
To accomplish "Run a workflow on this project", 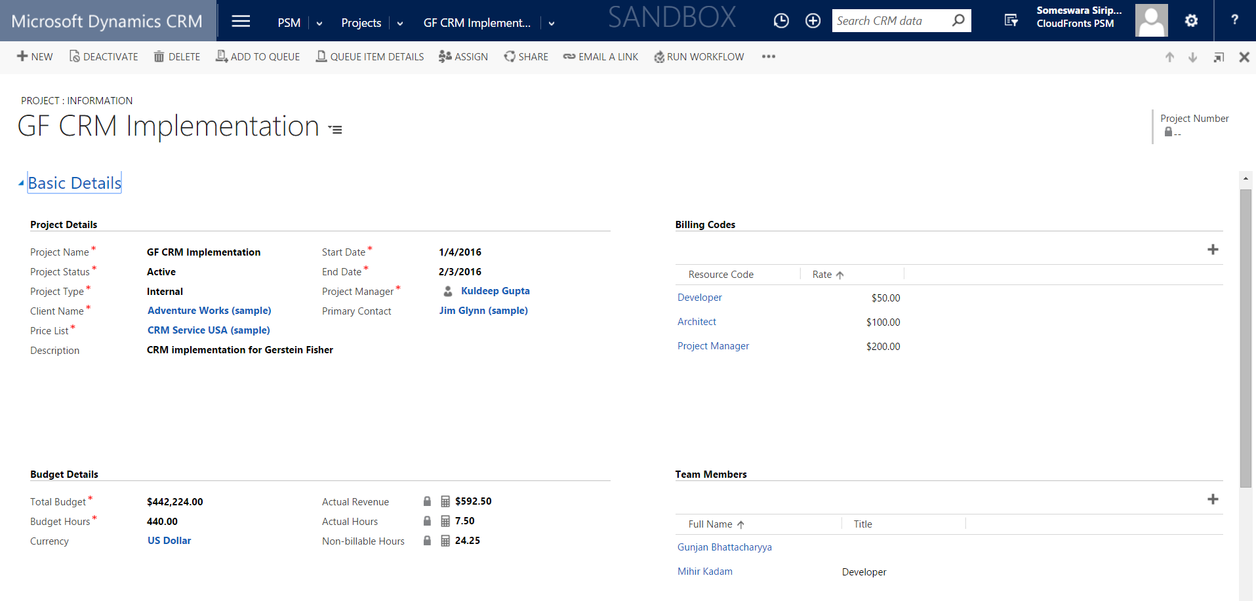I will click(699, 57).
